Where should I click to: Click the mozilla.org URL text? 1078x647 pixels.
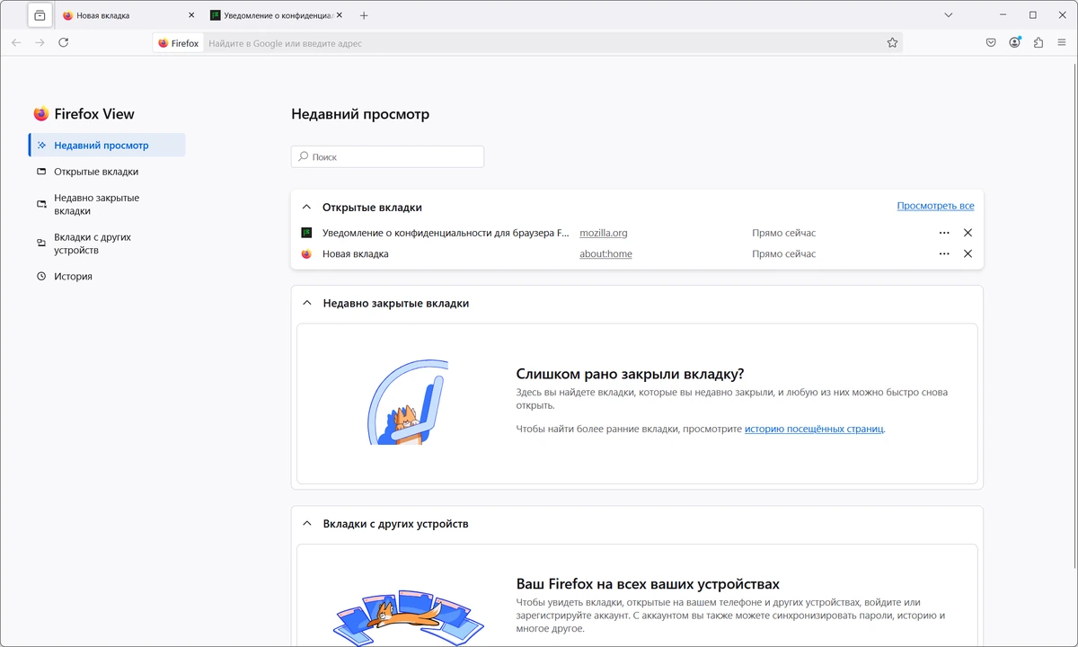tap(604, 233)
